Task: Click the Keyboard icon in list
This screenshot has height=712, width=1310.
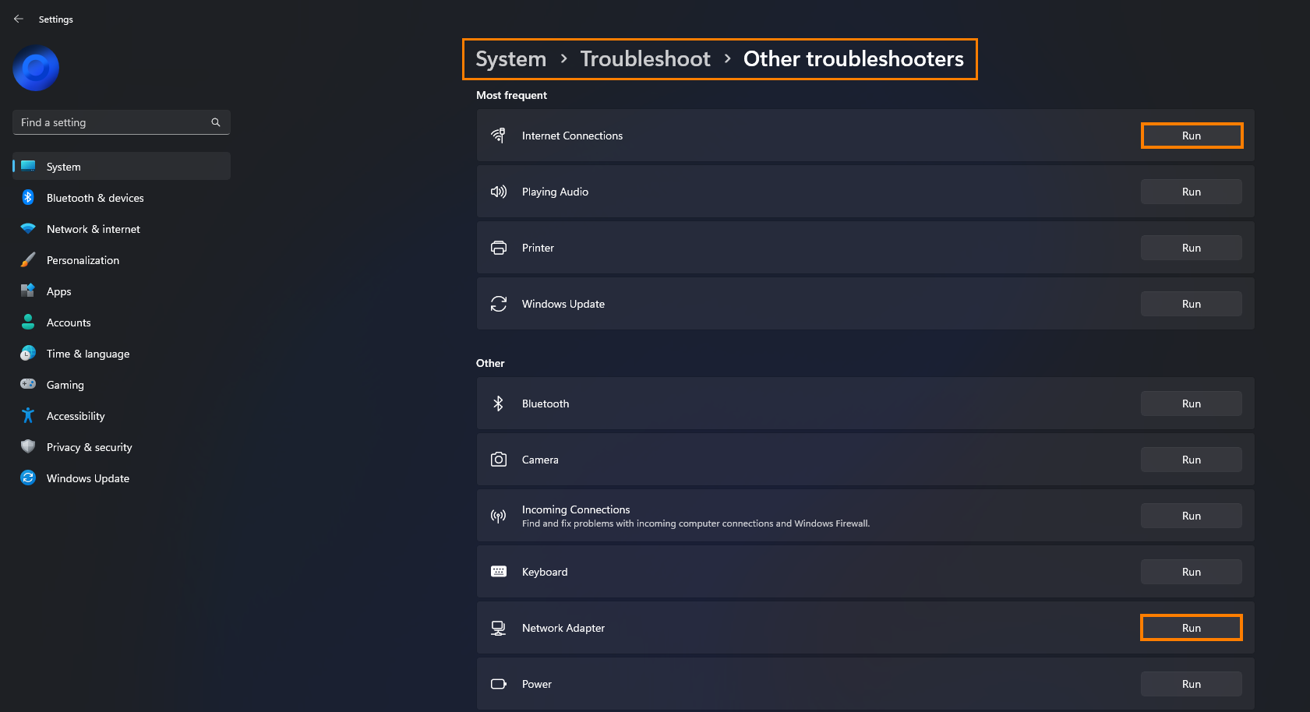Action: pos(499,572)
